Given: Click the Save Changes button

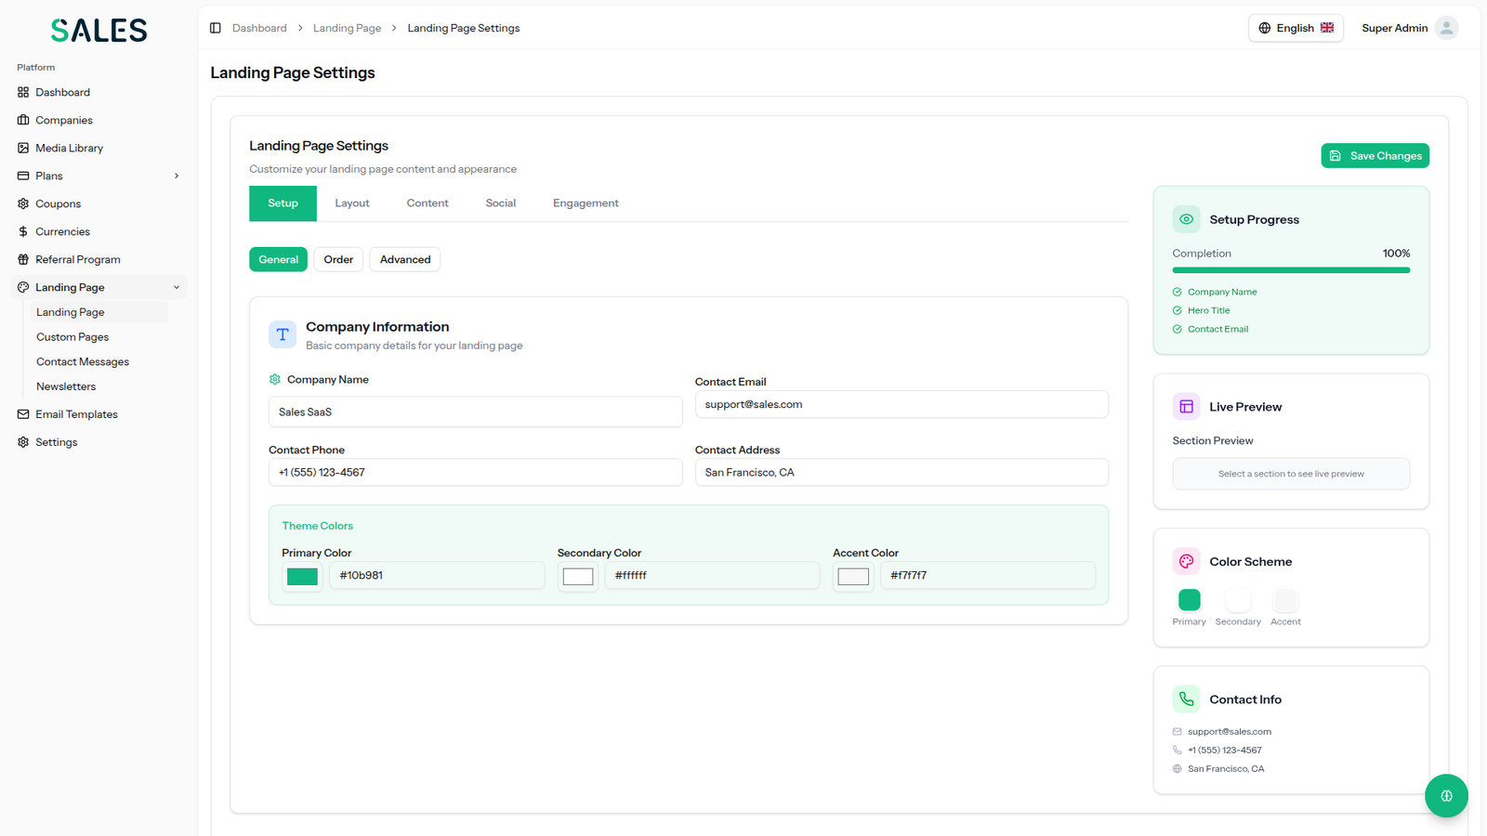Looking at the screenshot, I should (x=1375, y=156).
